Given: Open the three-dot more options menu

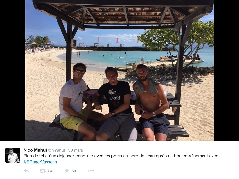Looking at the screenshot, I should click(91, 171).
